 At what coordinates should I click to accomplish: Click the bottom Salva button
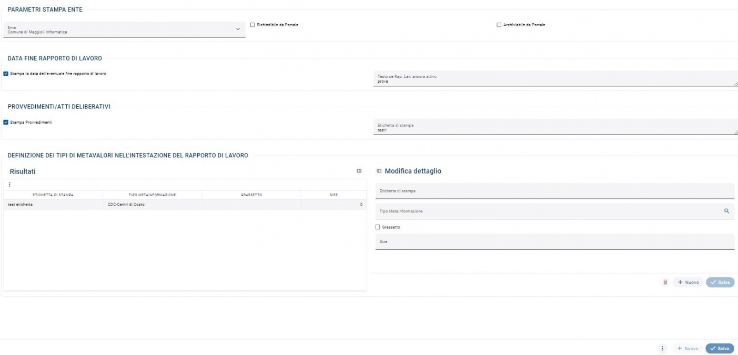point(720,348)
